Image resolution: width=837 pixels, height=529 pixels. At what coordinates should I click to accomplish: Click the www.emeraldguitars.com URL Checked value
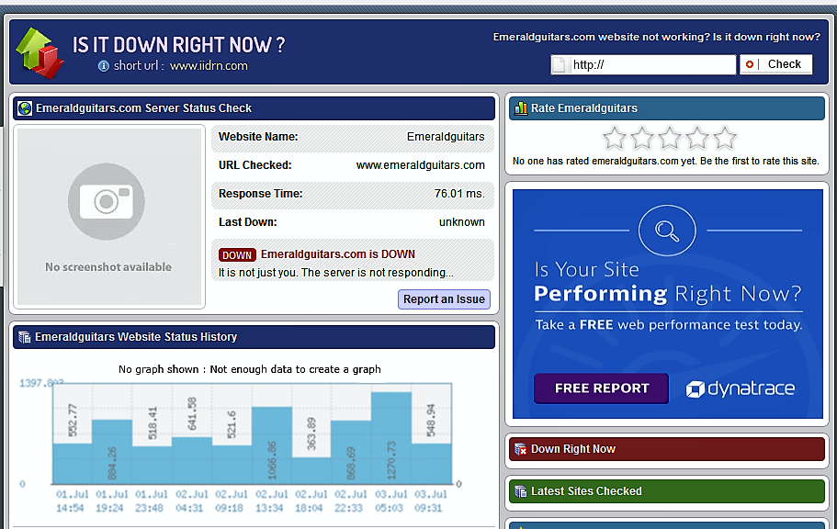click(x=421, y=165)
